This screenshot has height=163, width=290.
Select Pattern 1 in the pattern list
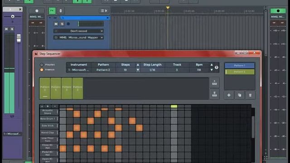pos(240,65)
